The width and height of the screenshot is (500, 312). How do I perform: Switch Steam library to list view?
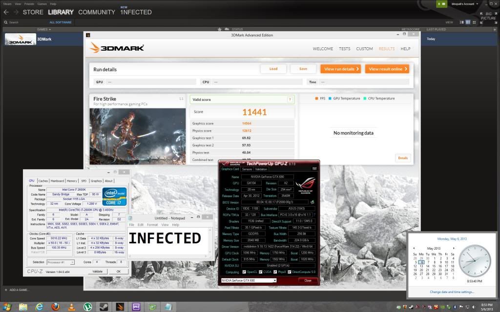468,22
